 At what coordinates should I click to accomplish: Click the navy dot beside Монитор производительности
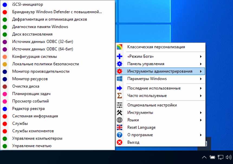pos(5,71)
